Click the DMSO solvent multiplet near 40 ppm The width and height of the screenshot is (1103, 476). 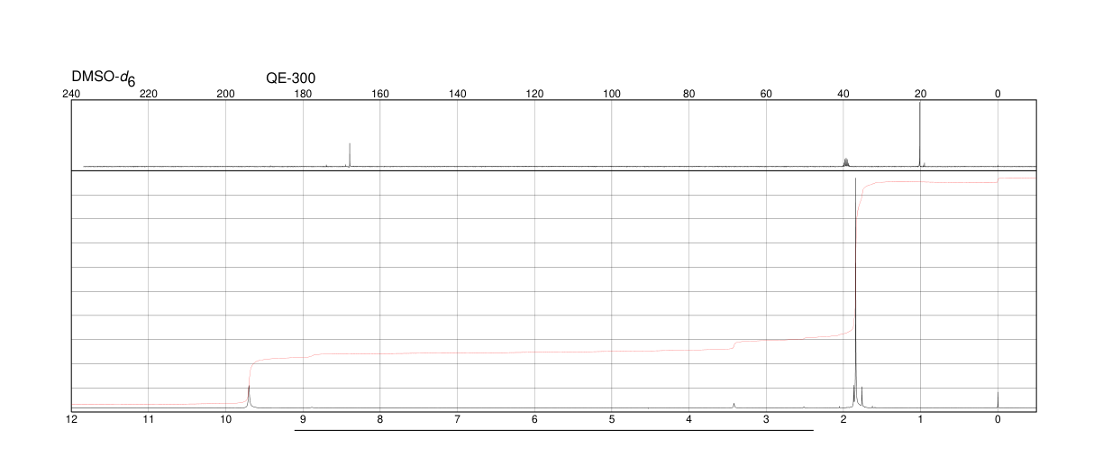click(845, 162)
